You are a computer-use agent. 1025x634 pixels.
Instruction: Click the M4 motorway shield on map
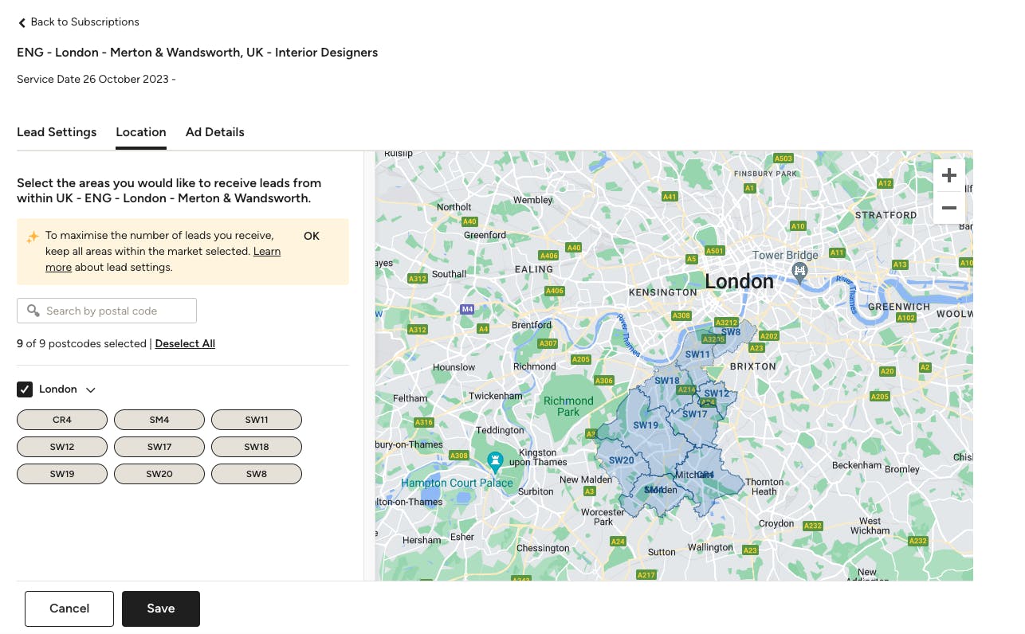(467, 308)
